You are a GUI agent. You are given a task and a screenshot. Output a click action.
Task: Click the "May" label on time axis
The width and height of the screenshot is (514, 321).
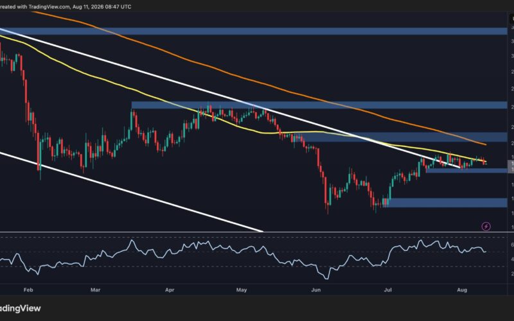242,290
